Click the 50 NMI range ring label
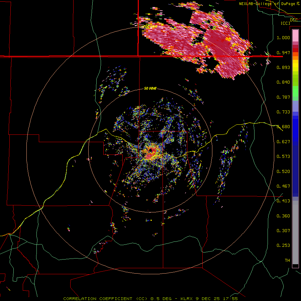The height and width of the screenshot is (301, 301). coord(150,88)
